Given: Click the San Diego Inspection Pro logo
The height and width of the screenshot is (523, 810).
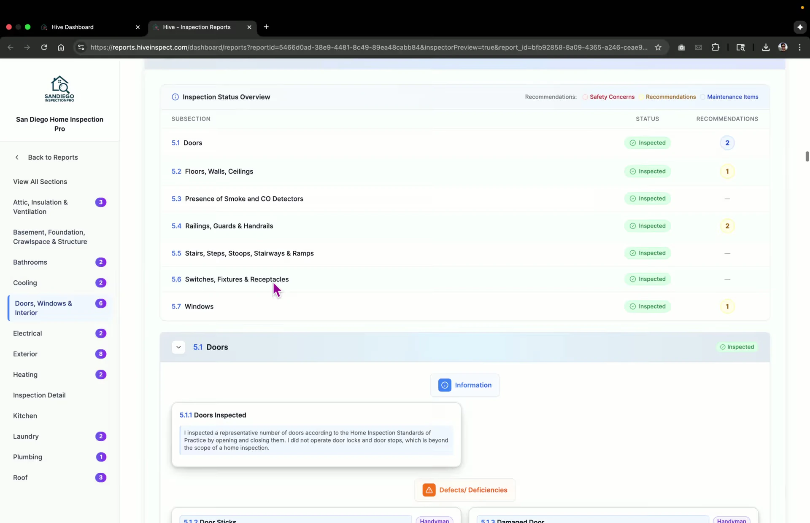Looking at the screenshot, I should point(59,89).
